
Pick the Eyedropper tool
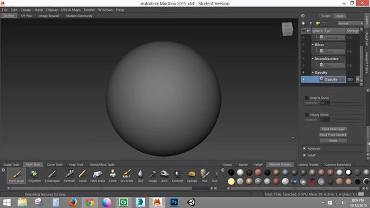[52, 176]
